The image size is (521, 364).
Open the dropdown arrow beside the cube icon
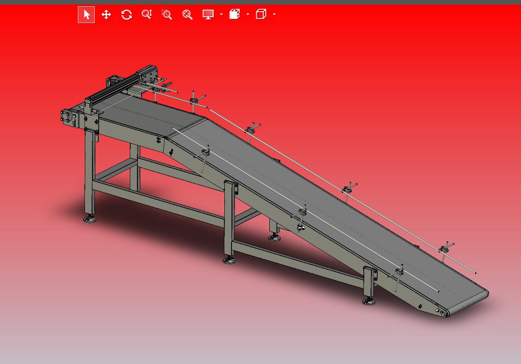274,15
